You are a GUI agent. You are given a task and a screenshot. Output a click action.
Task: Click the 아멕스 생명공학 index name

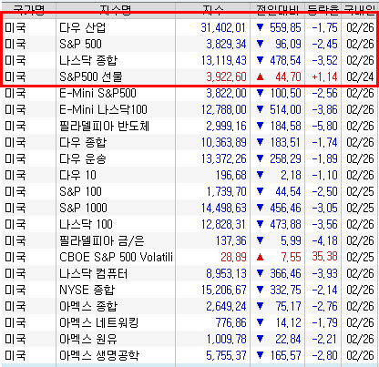[99, 355]
